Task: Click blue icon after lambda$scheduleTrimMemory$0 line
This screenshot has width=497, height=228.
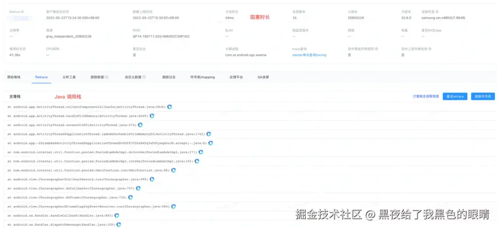Action: pyautogui.click(x=208, y=134)
